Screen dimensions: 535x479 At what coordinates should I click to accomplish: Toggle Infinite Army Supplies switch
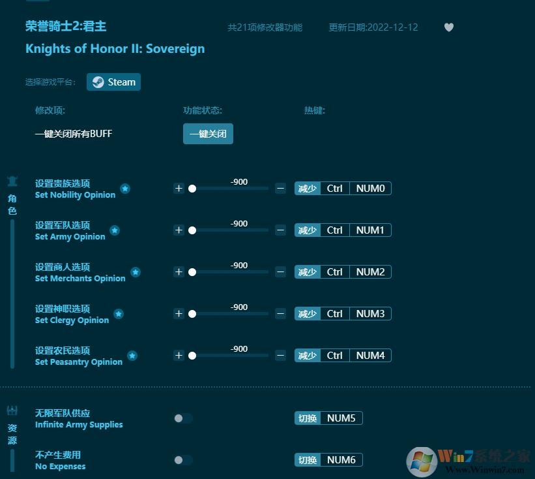pos(183,418)
